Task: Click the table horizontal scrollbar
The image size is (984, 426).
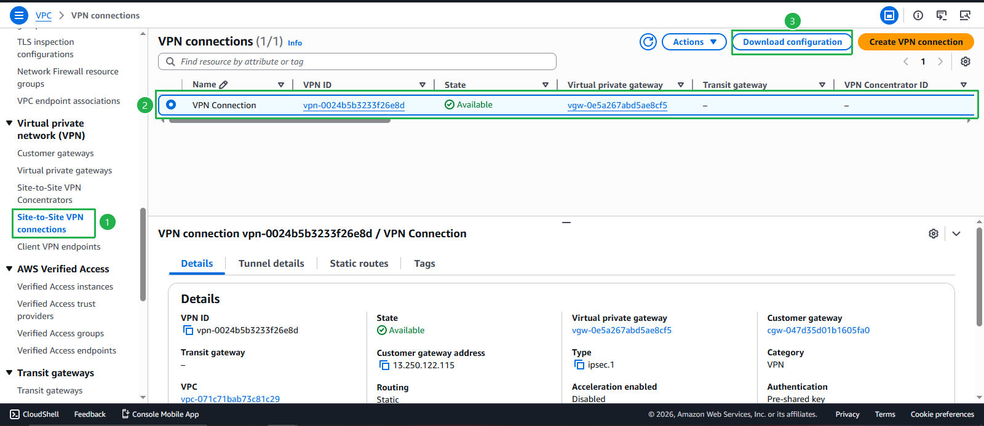Action: coord(280,120)
